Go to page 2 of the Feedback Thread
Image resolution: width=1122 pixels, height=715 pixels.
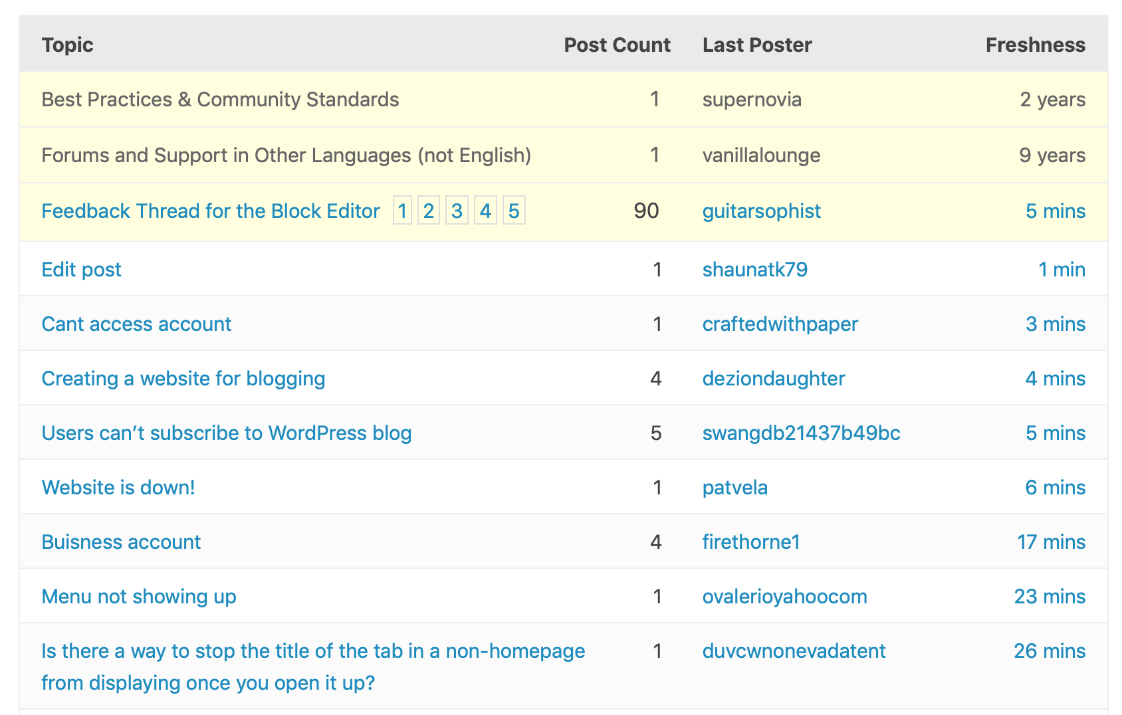pyautogui.click(x=427, y=211)
